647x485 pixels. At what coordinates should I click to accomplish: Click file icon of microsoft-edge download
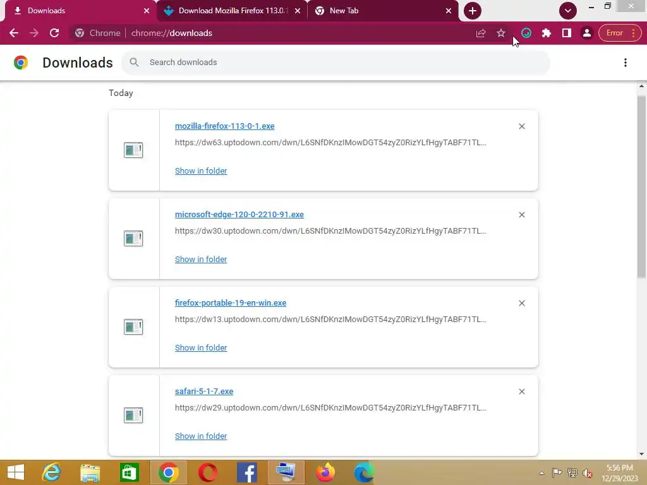(133, 238)
